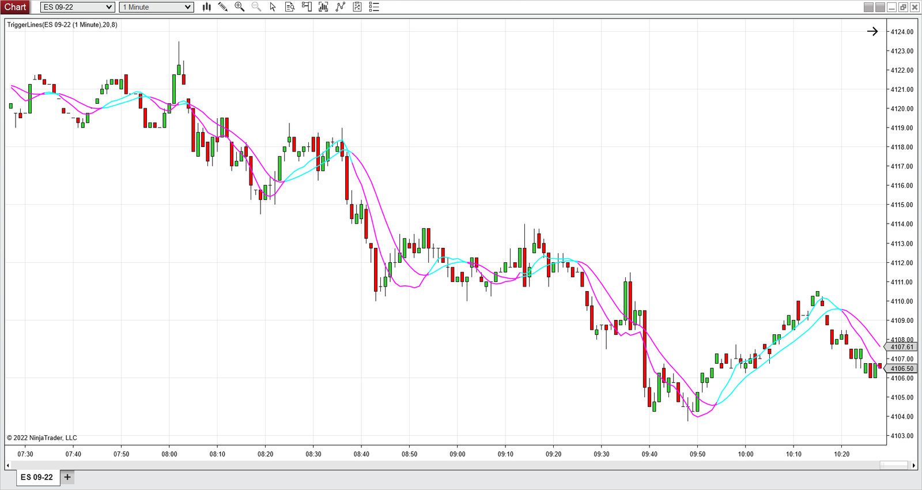Open the chart properties list icon
This screenshot has width=922, height=490.
coord(374,7)
